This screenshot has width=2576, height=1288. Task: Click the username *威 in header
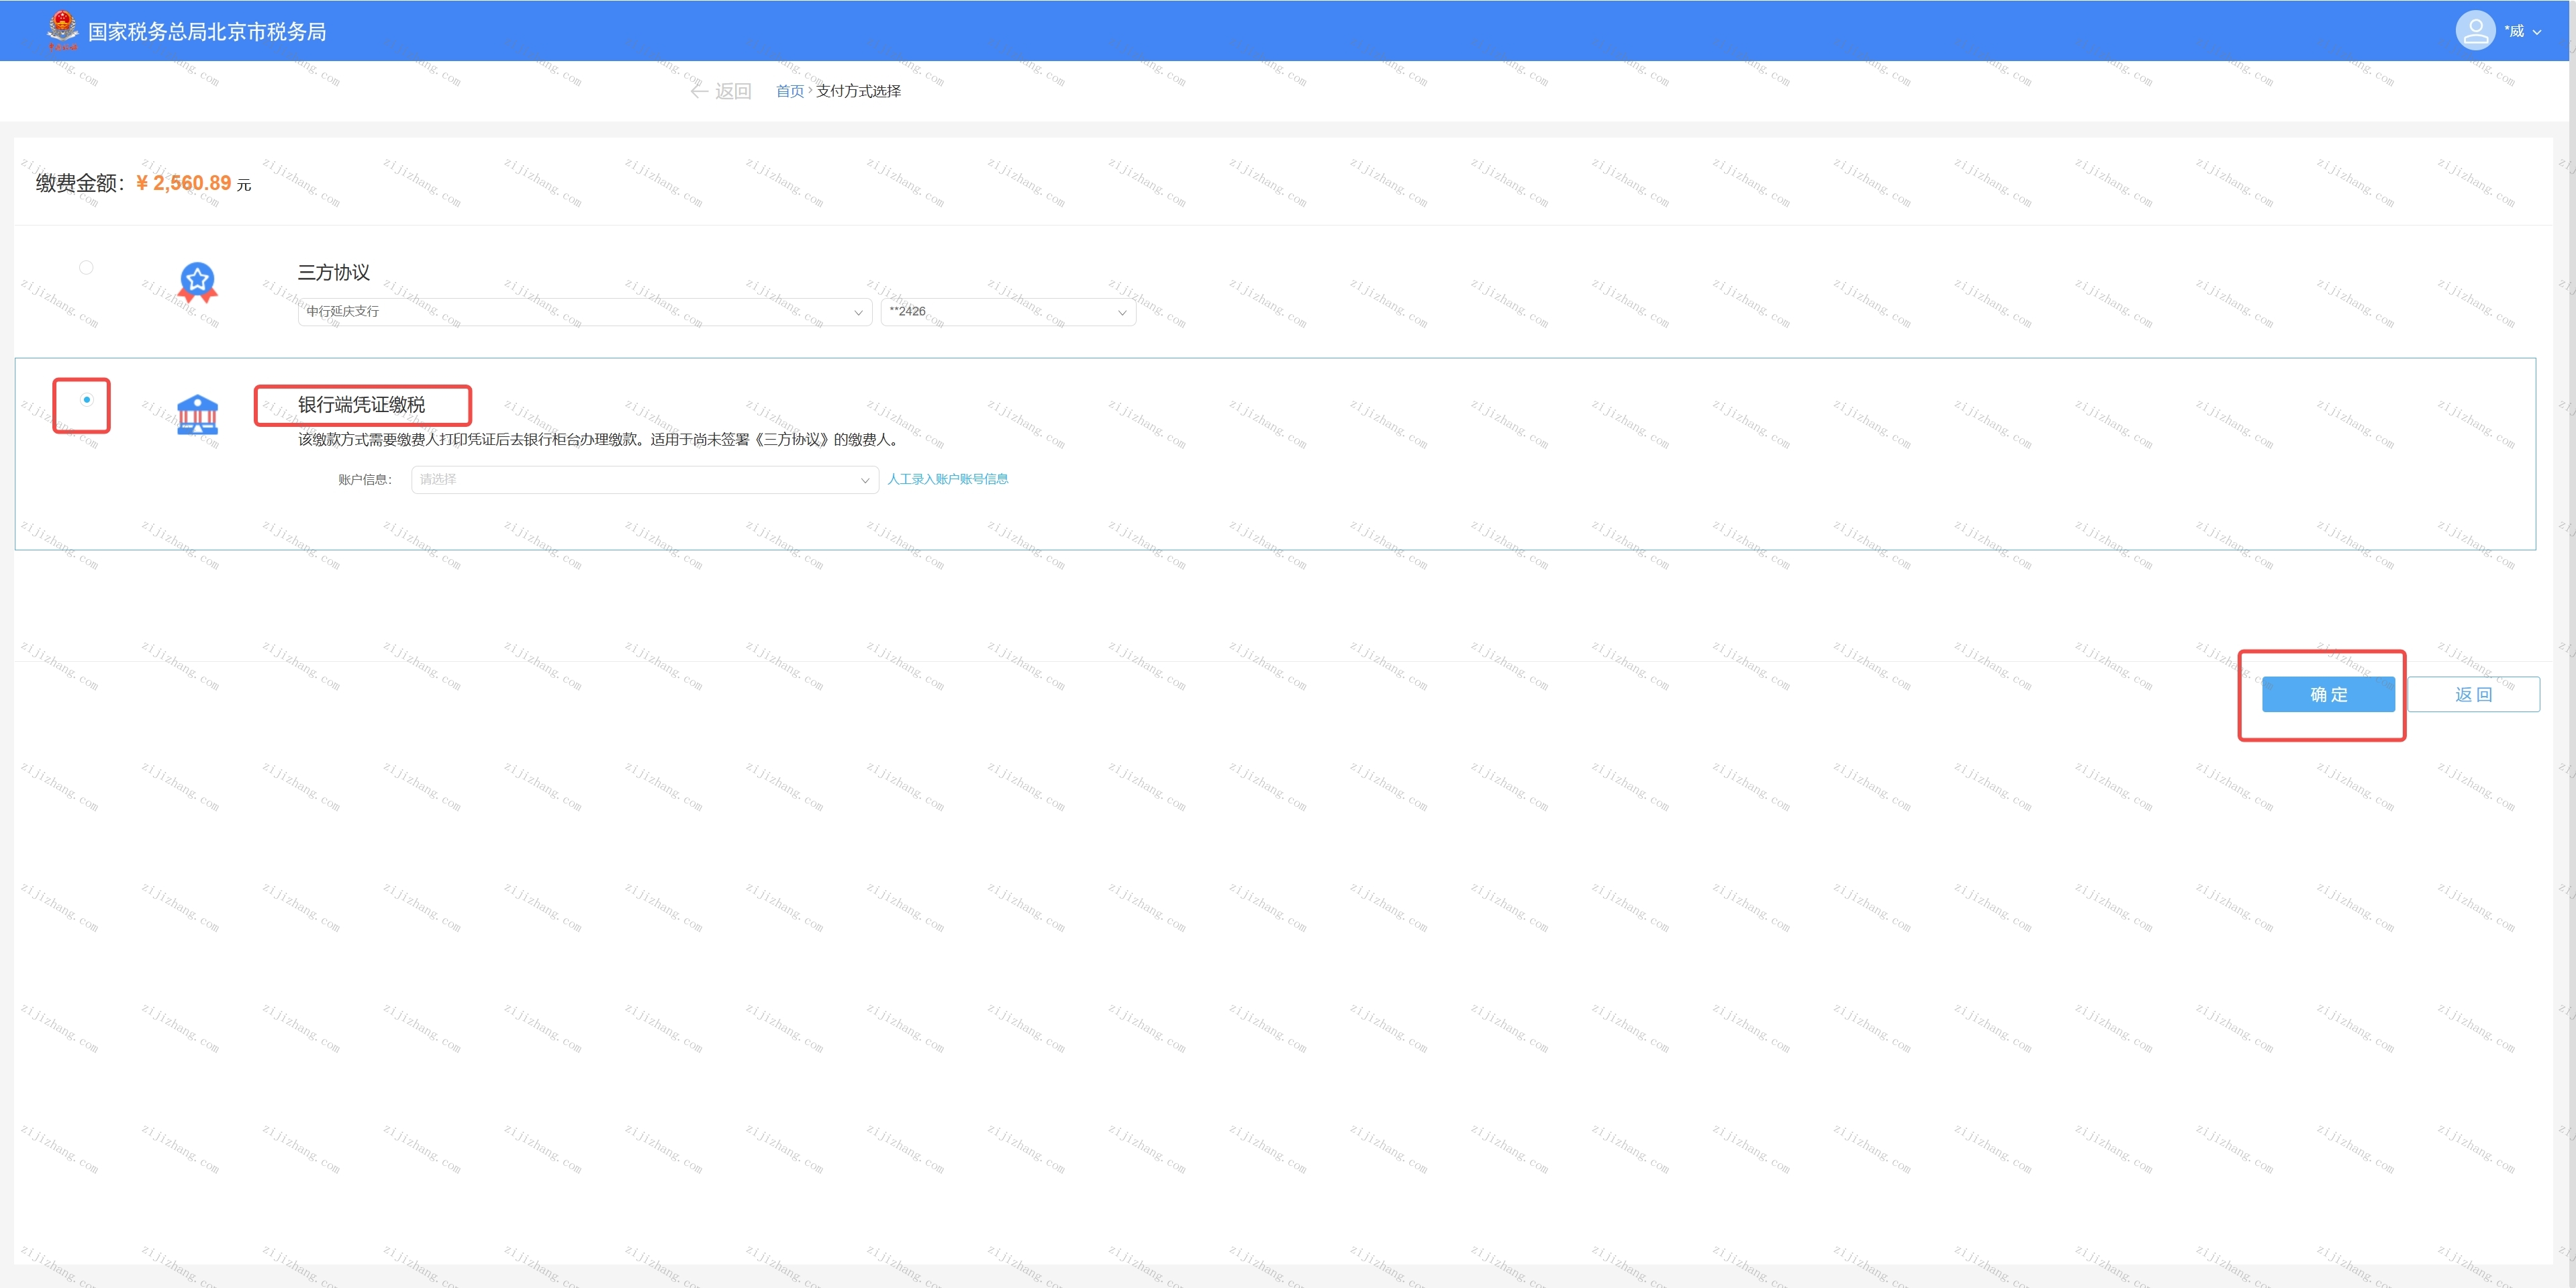pos(2513,31)
